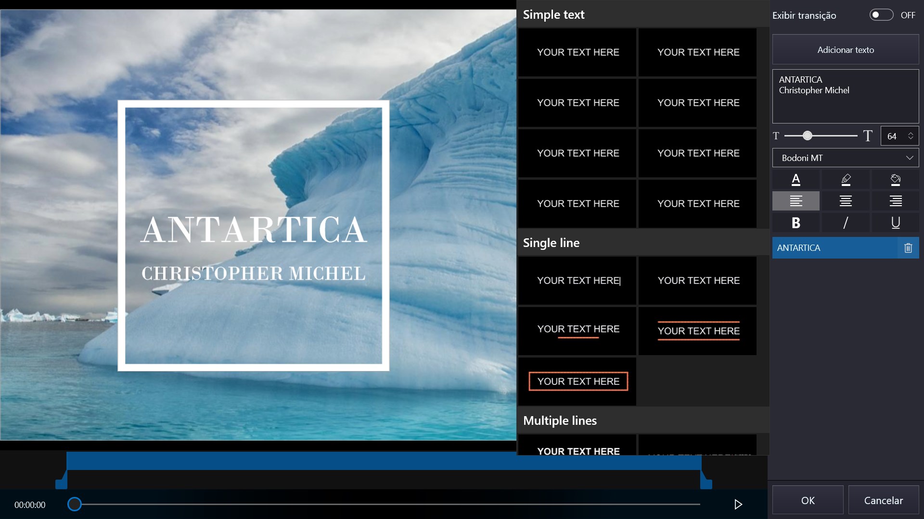The image size is (924, 519).
Task: Center align the text
Action: pos(846,201)
